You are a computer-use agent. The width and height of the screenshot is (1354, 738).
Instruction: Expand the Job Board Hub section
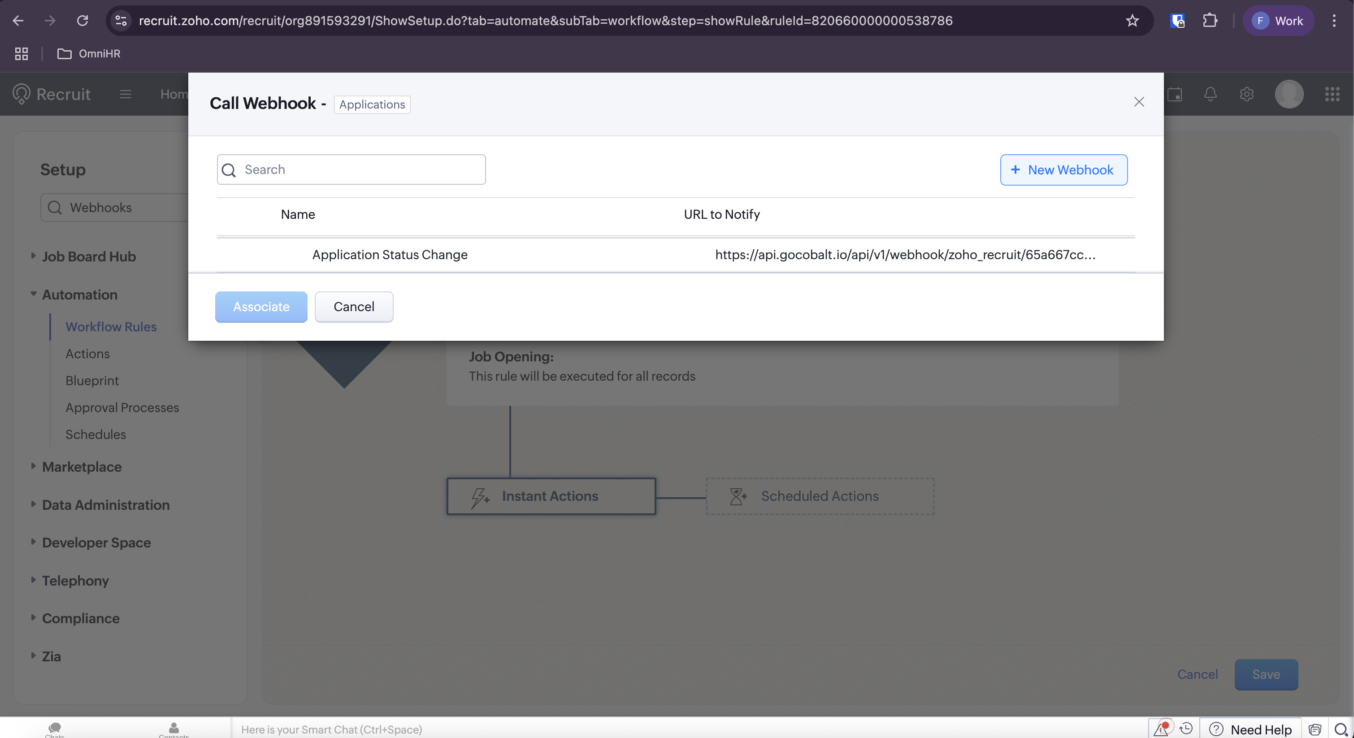pos(88,256)
